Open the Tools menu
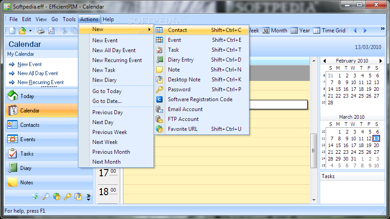The height and width of the screenshot is (219, 390). point(69,19)
